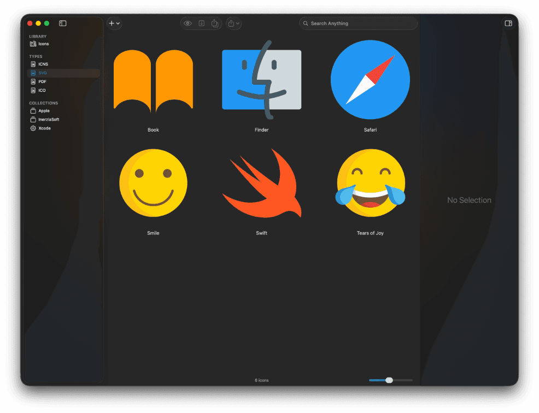This screenshot has height=413, width=539.
Task: Click the export icon in the toolbar
Action: [x=201, y=23]
